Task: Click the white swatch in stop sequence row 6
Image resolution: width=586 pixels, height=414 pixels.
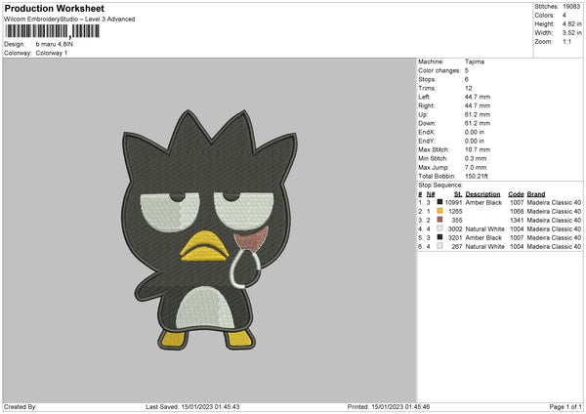Action: pos(439,246)
